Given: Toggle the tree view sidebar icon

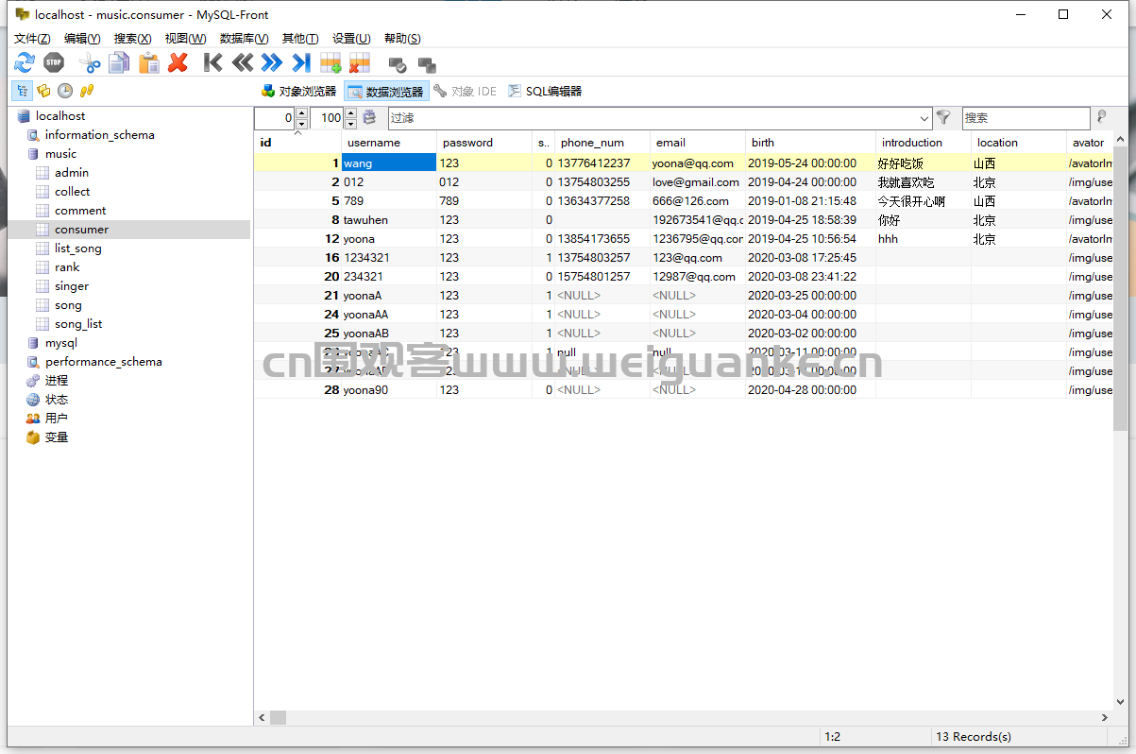Looking at the screenshot, I should (x=21, y=91).
